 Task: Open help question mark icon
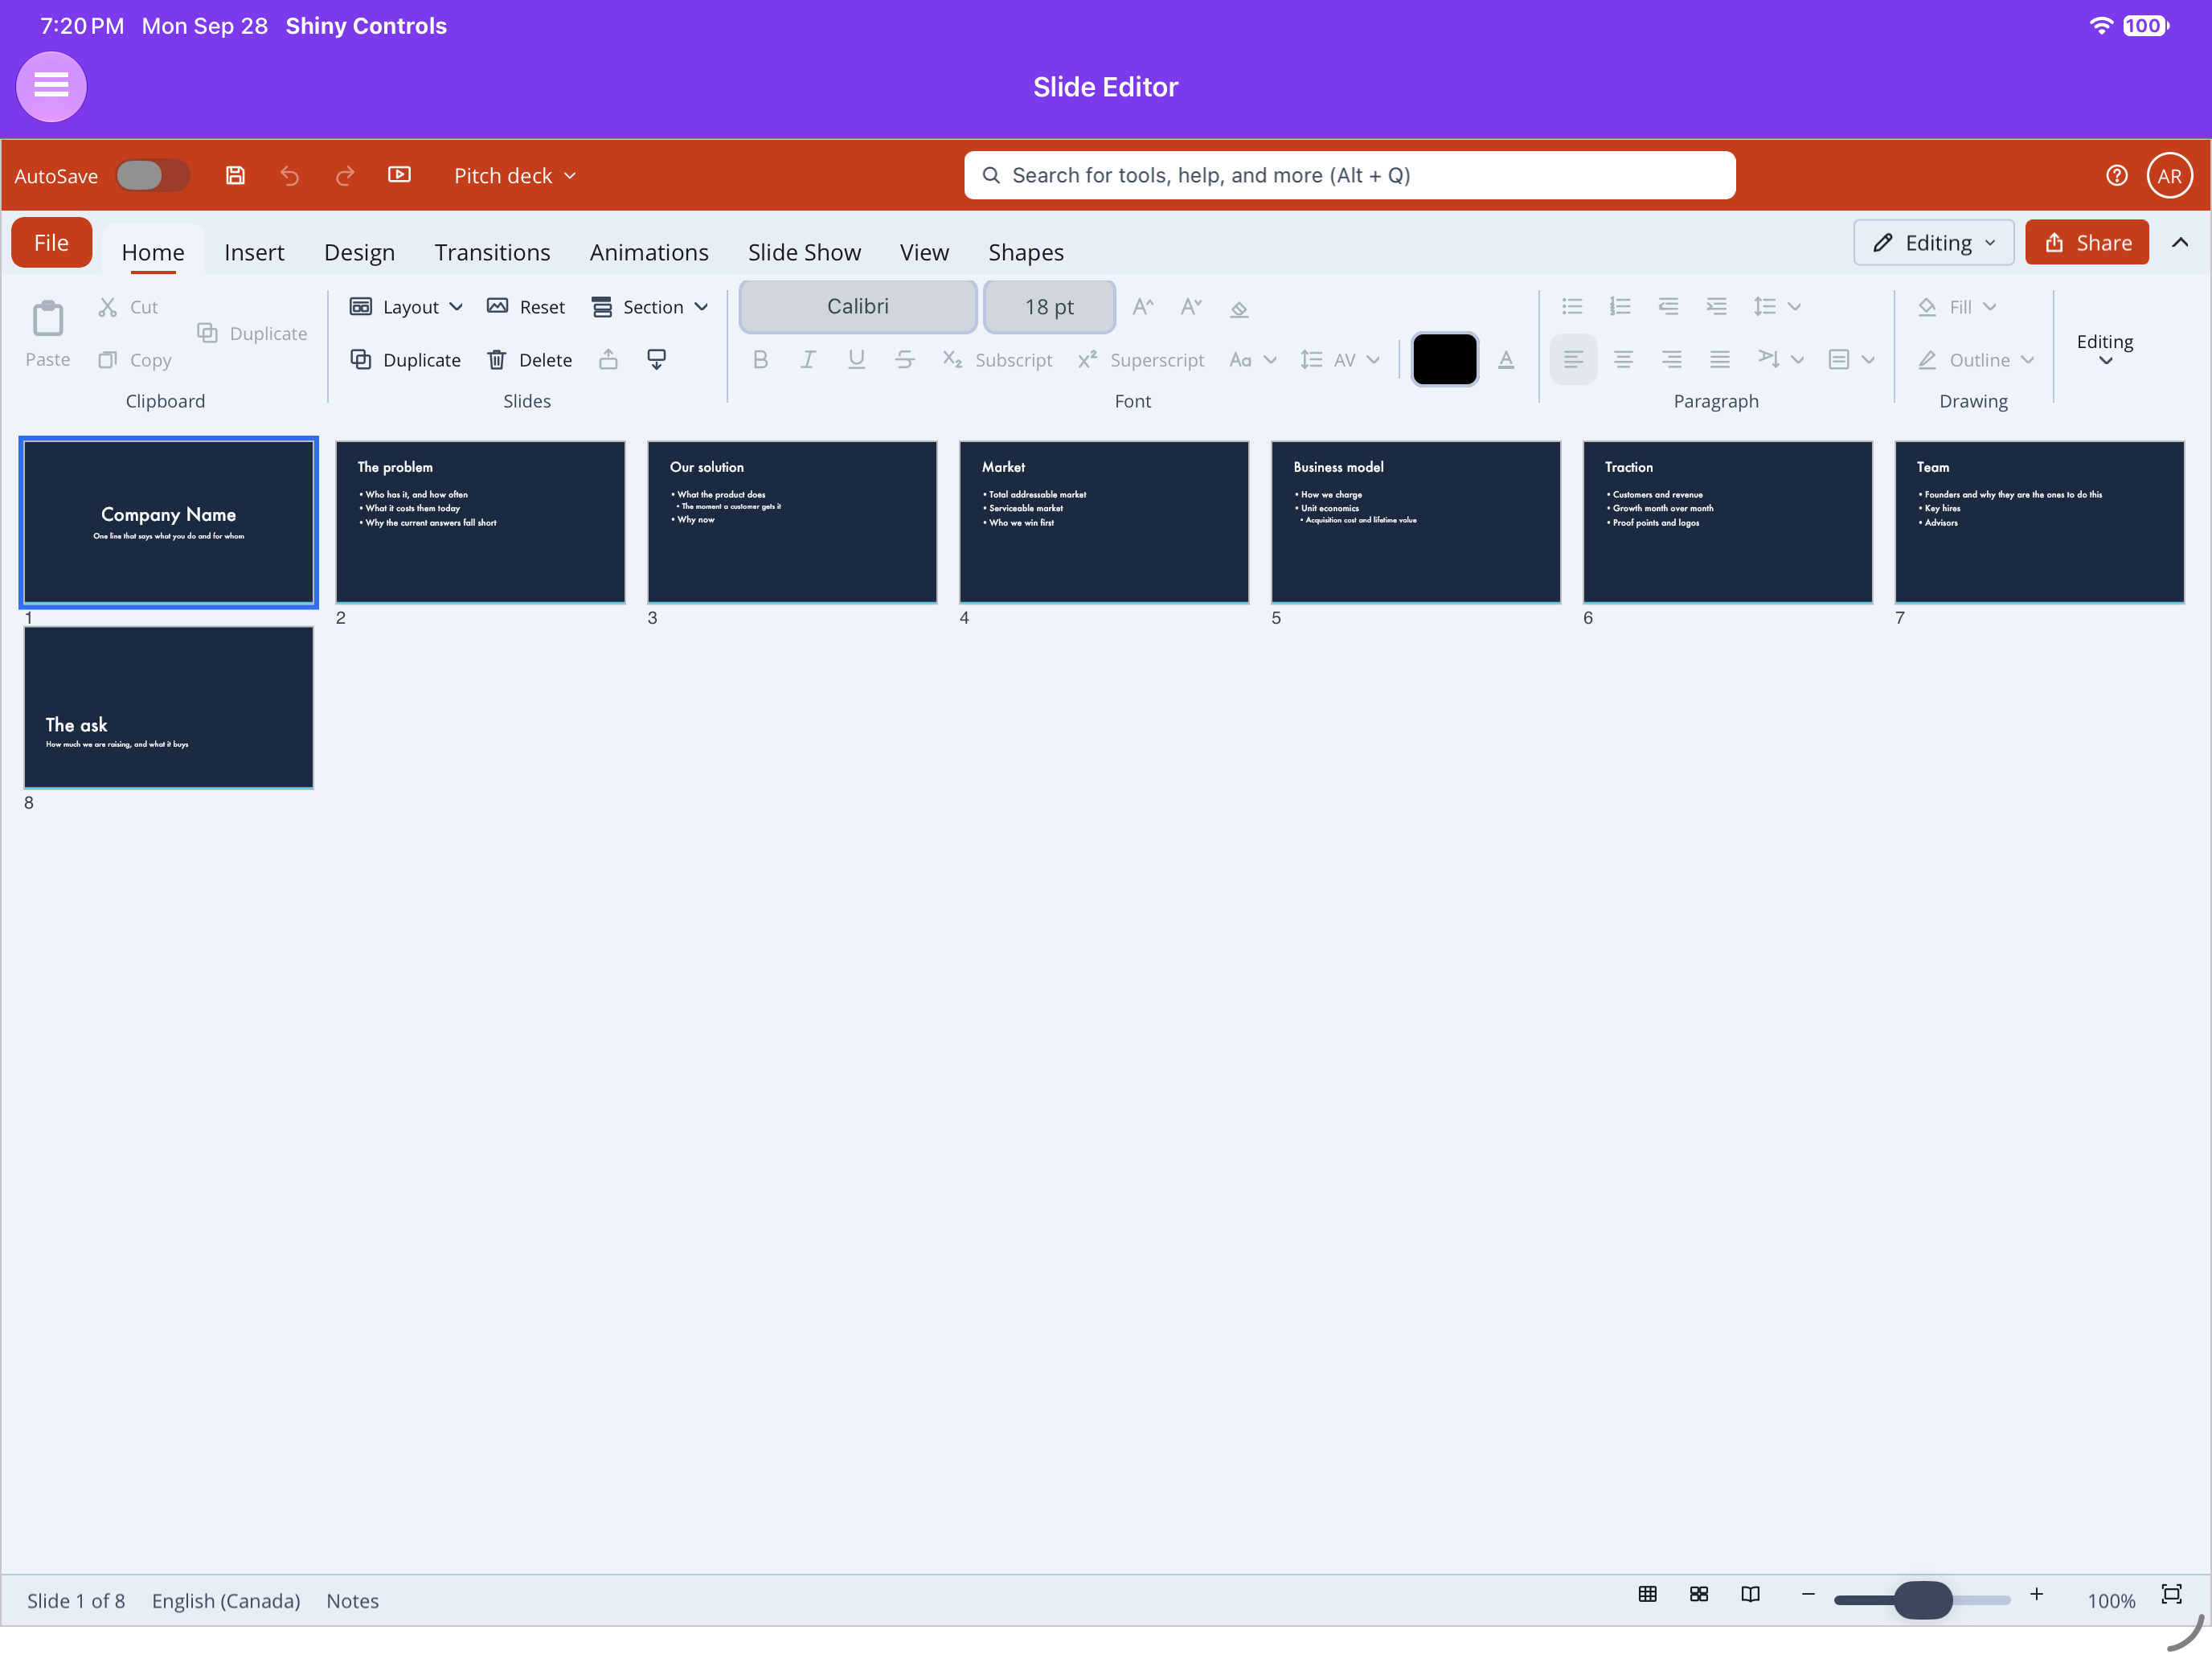(2116, 175)
